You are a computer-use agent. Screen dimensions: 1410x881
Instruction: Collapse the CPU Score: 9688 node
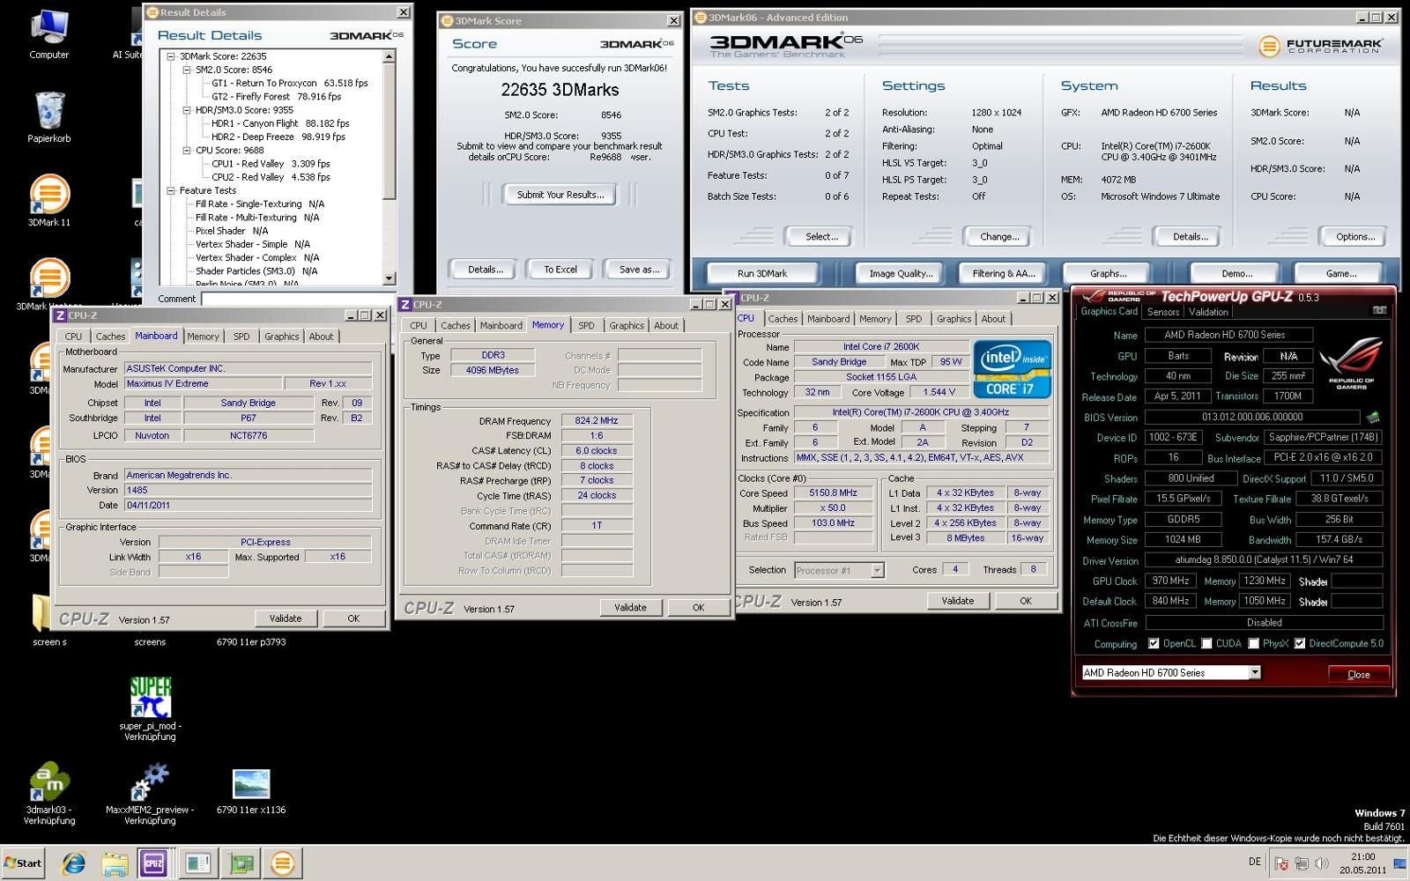pyautogui.click(x=187, y=151)
